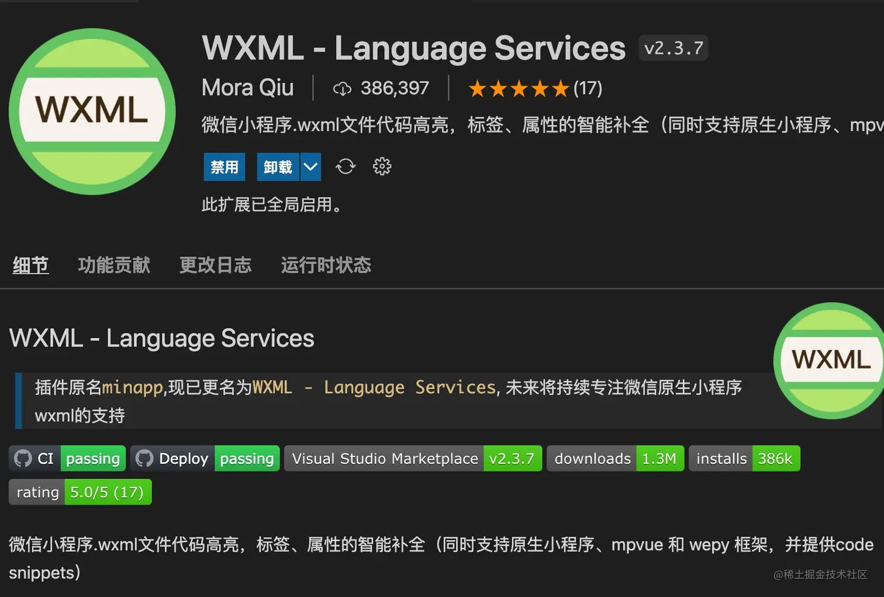Click the downloads 1.3M badge
The width and height of the screenshot is (884, 597).
(x=615, y=459)
